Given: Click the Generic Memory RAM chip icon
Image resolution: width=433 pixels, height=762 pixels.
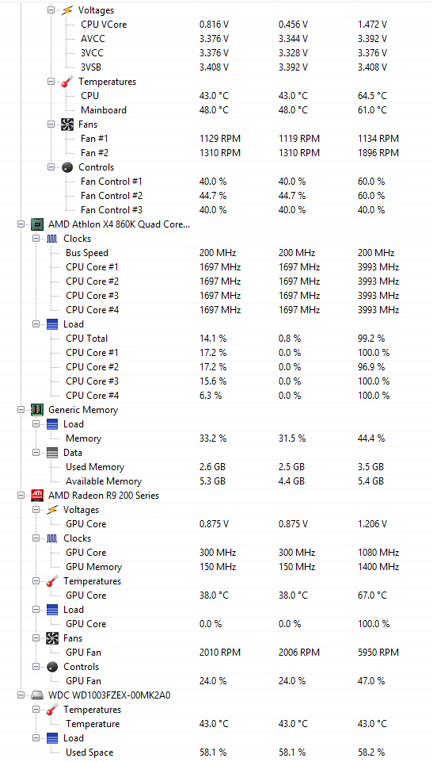Looking at the screenshot, I should pyautogui.click(x=37, y=410).
